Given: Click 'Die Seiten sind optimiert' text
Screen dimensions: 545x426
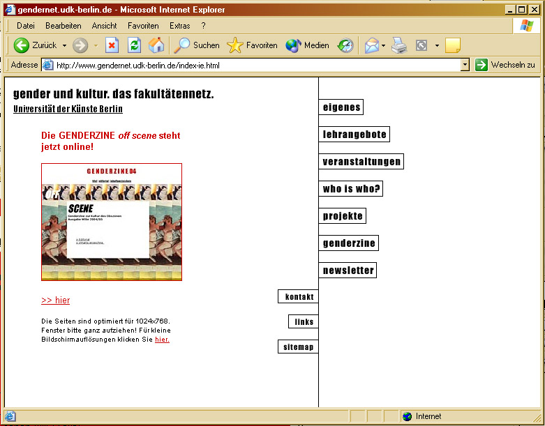Looking at the screenshot, I should coord(105,321).
